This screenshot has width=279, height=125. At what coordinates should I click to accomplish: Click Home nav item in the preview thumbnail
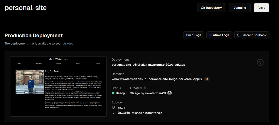[19, 64]
